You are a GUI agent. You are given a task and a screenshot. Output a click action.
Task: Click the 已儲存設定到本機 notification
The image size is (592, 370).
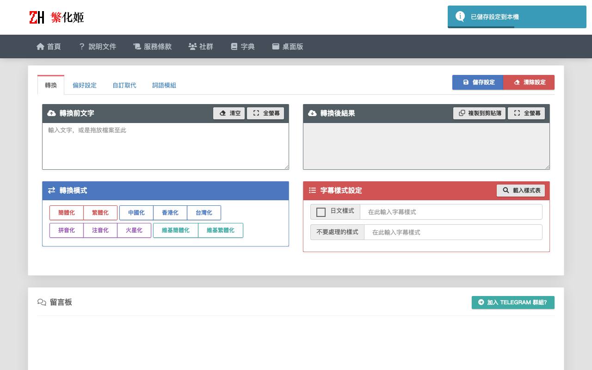[x=517, y=17]
